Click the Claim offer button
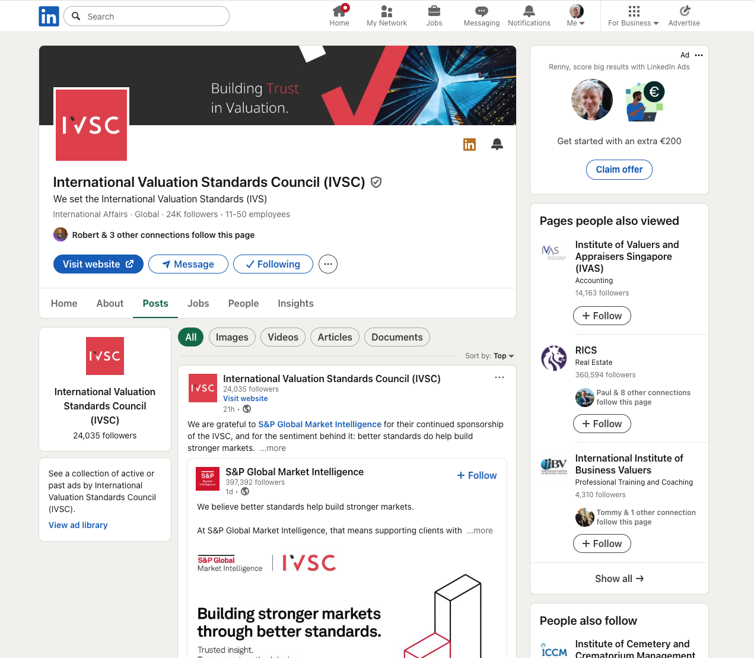Screen dimensions: 754x658 click(619, 170)
